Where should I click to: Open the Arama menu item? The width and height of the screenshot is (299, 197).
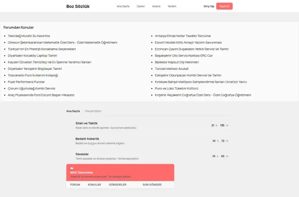pyautogui.click(x=156, y=6)
